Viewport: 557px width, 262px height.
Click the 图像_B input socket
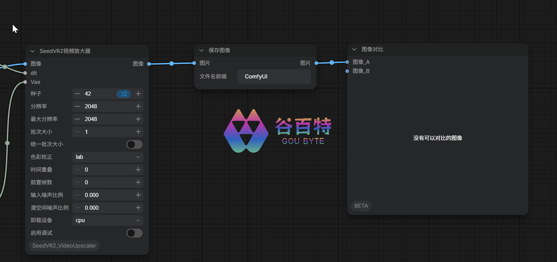point(347,71)
